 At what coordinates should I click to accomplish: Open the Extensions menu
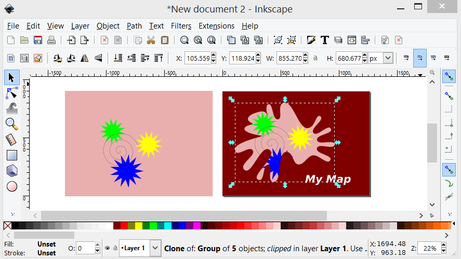[x=216, y=26]
